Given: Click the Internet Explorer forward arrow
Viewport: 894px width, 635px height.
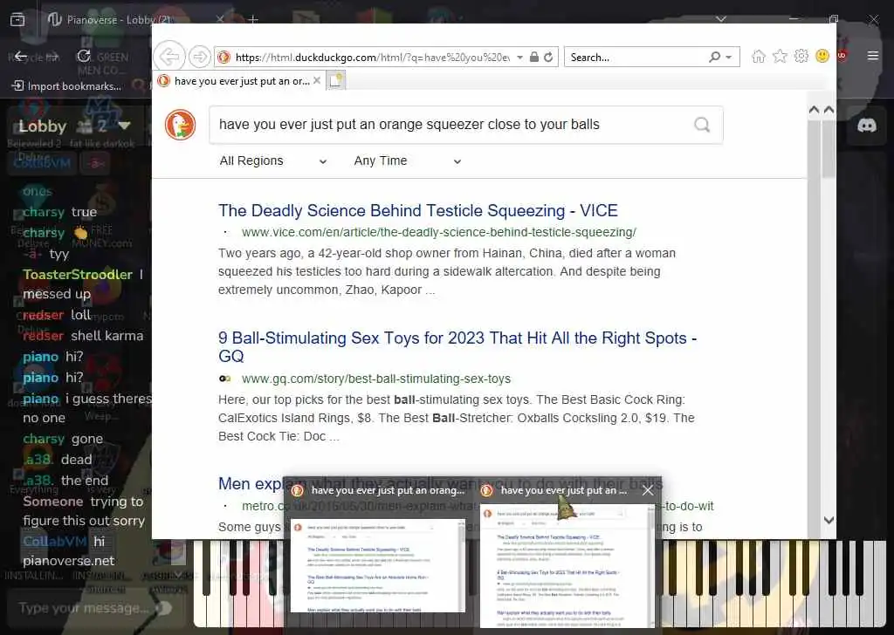Looking at the screenshot, I should point(200,57).
